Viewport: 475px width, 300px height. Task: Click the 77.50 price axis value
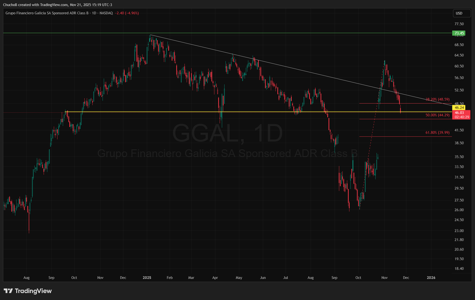(x=460, y=24)
